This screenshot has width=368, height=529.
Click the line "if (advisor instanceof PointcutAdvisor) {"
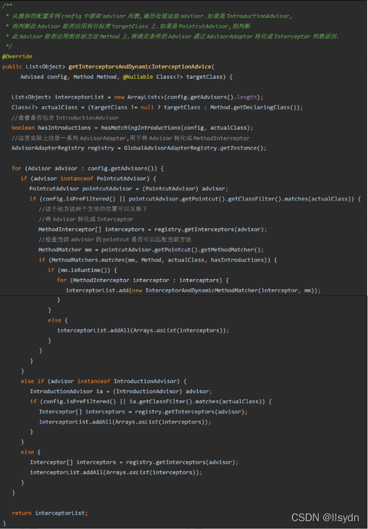pos(88,178)
